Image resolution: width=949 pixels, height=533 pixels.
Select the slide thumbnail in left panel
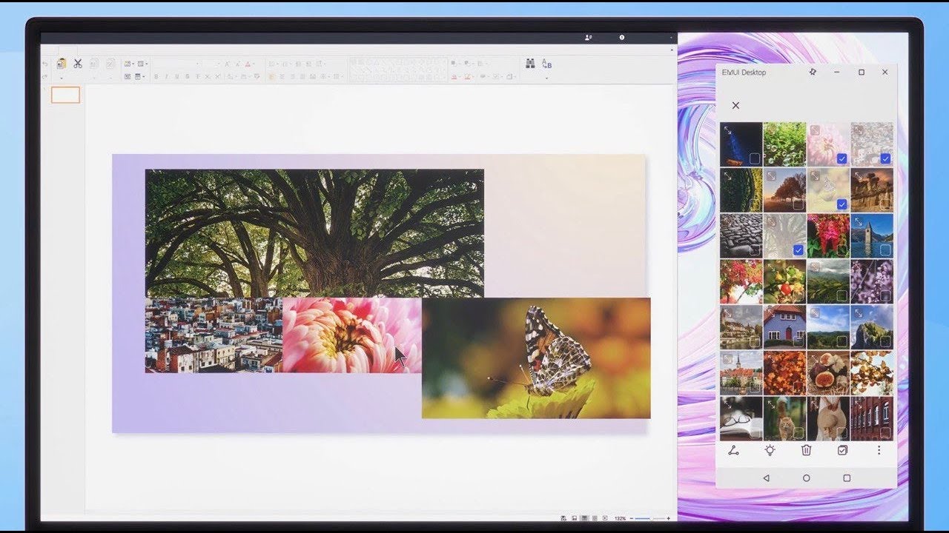[x=65, y=95]
